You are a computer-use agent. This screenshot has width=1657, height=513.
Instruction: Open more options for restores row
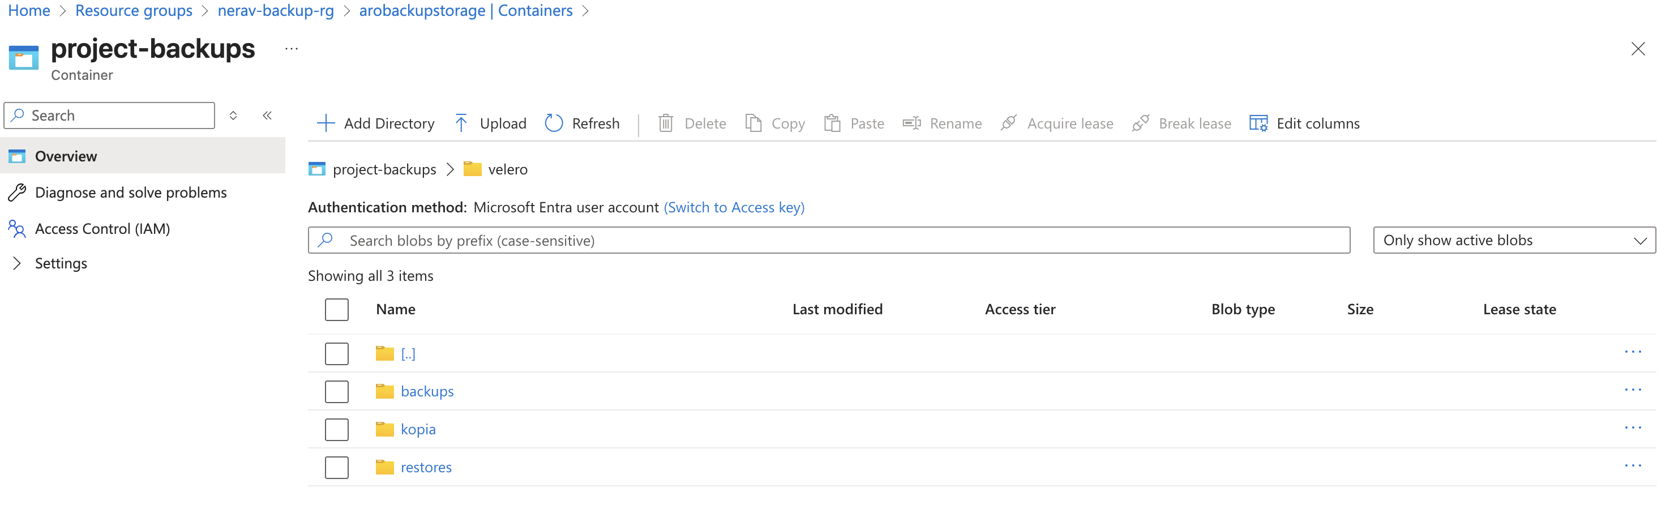click(1632, 467)
